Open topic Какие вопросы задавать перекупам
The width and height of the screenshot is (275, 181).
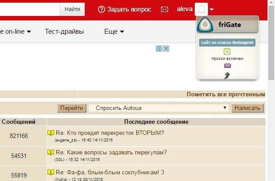(x=111, y=153)
